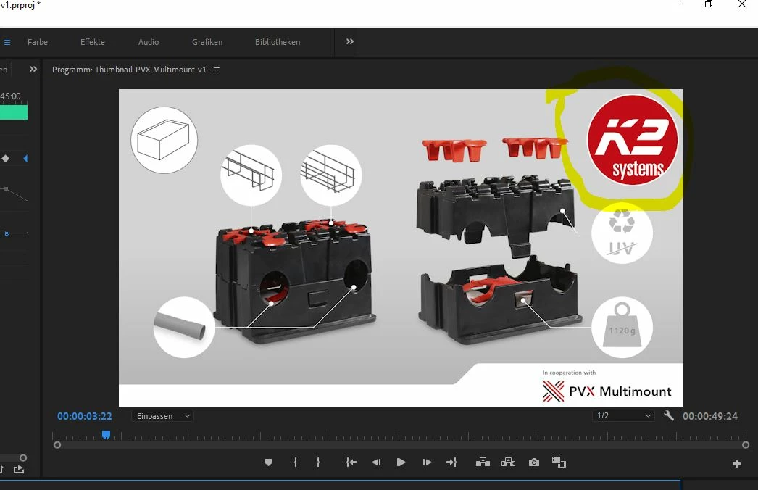This screenshot has width=758, height=490.
Task: Click the current timecode 00:00:03:22
Action: pyautogui.click(x=85, y=416)
